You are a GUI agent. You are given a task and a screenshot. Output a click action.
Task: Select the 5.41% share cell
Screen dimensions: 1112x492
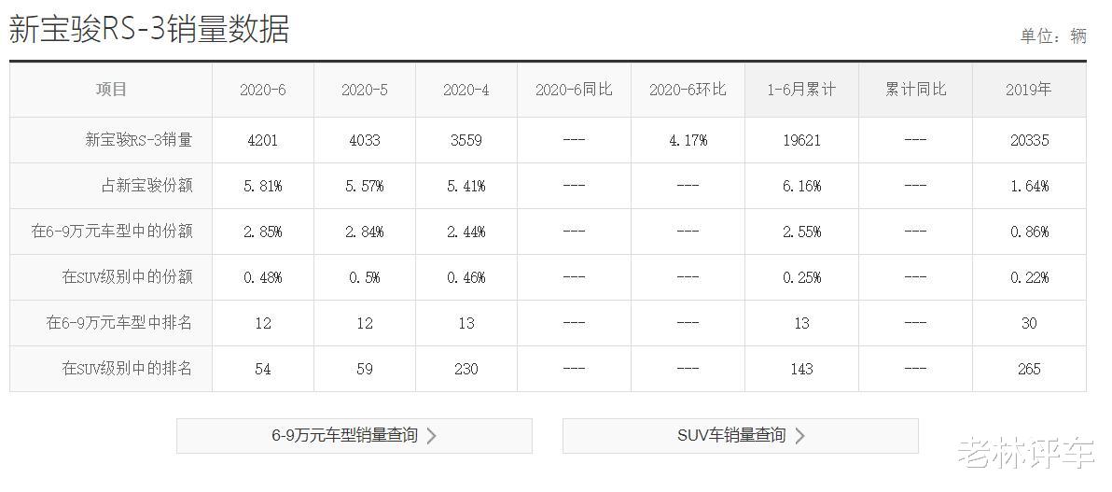pos(466,187)
